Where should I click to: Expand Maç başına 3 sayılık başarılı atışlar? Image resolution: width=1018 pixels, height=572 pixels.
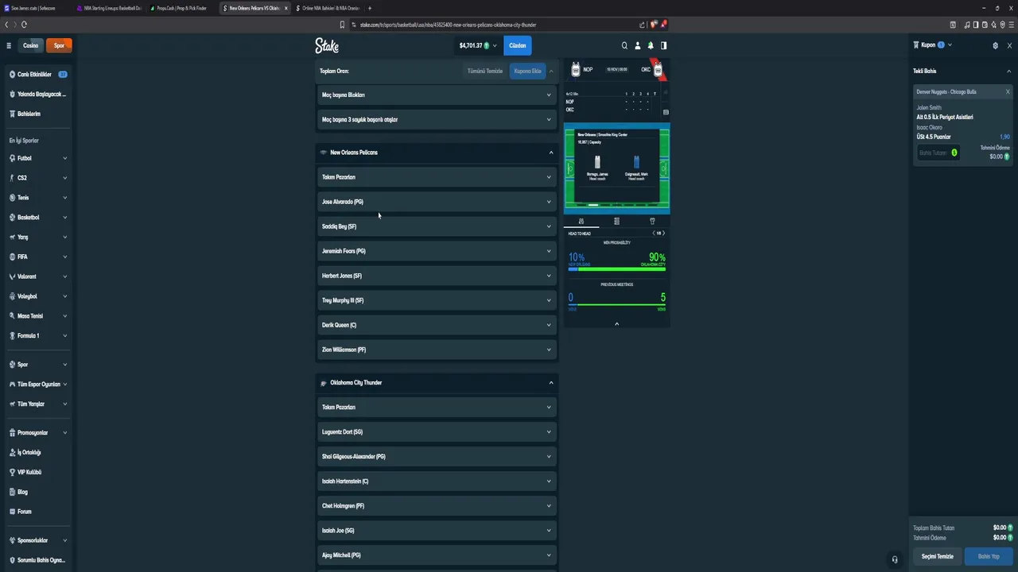point(437,120)
